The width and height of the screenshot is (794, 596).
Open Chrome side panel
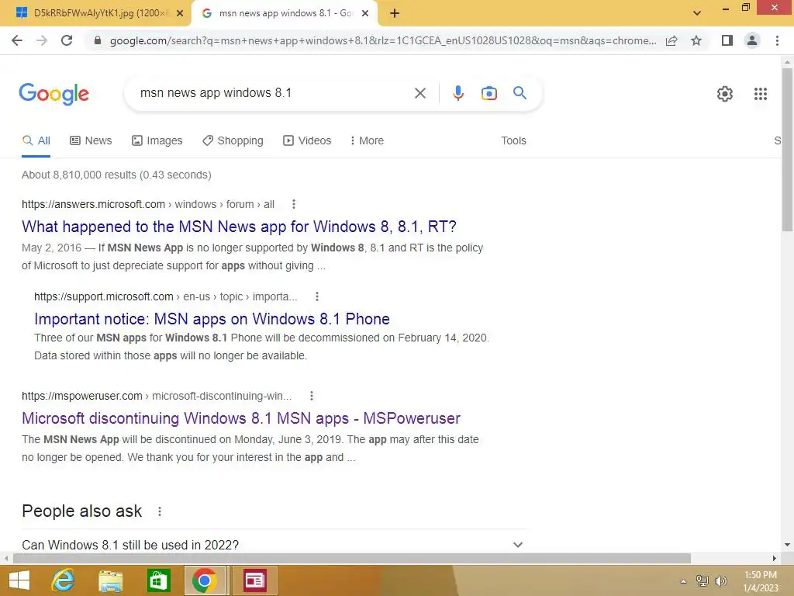pyautogui.click(x=727, y=40)
